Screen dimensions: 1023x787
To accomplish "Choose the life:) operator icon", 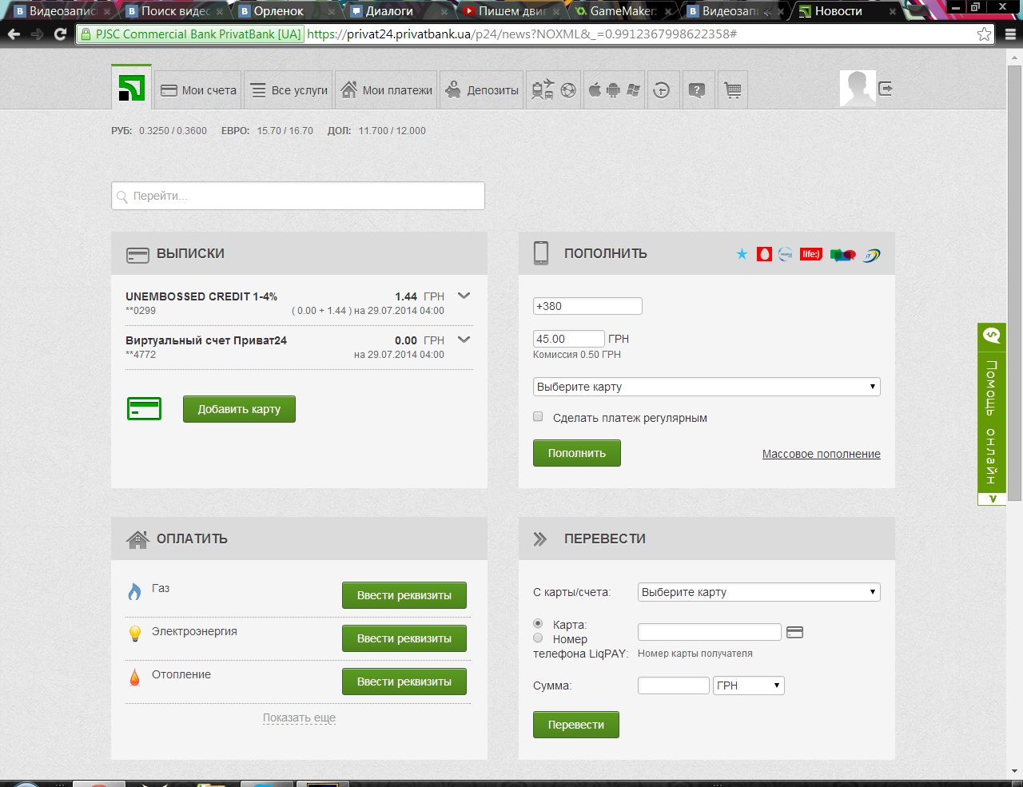I will pyautogui.click(x=811, y=254).
